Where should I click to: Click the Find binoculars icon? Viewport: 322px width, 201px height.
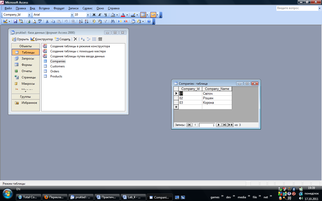(113, 22)
